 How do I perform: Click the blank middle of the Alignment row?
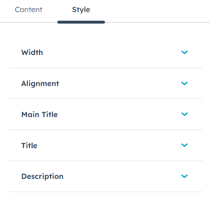118,84
